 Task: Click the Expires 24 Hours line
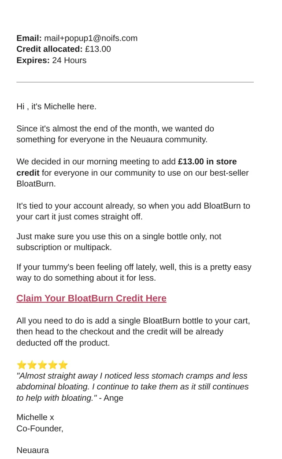(52, 60)
